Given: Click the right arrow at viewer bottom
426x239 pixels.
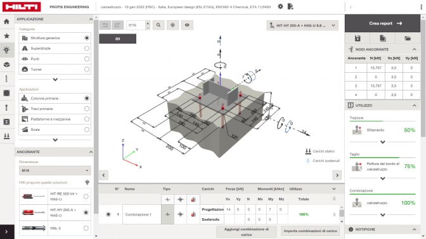Looking at the screenshot, I should (337, 175).
